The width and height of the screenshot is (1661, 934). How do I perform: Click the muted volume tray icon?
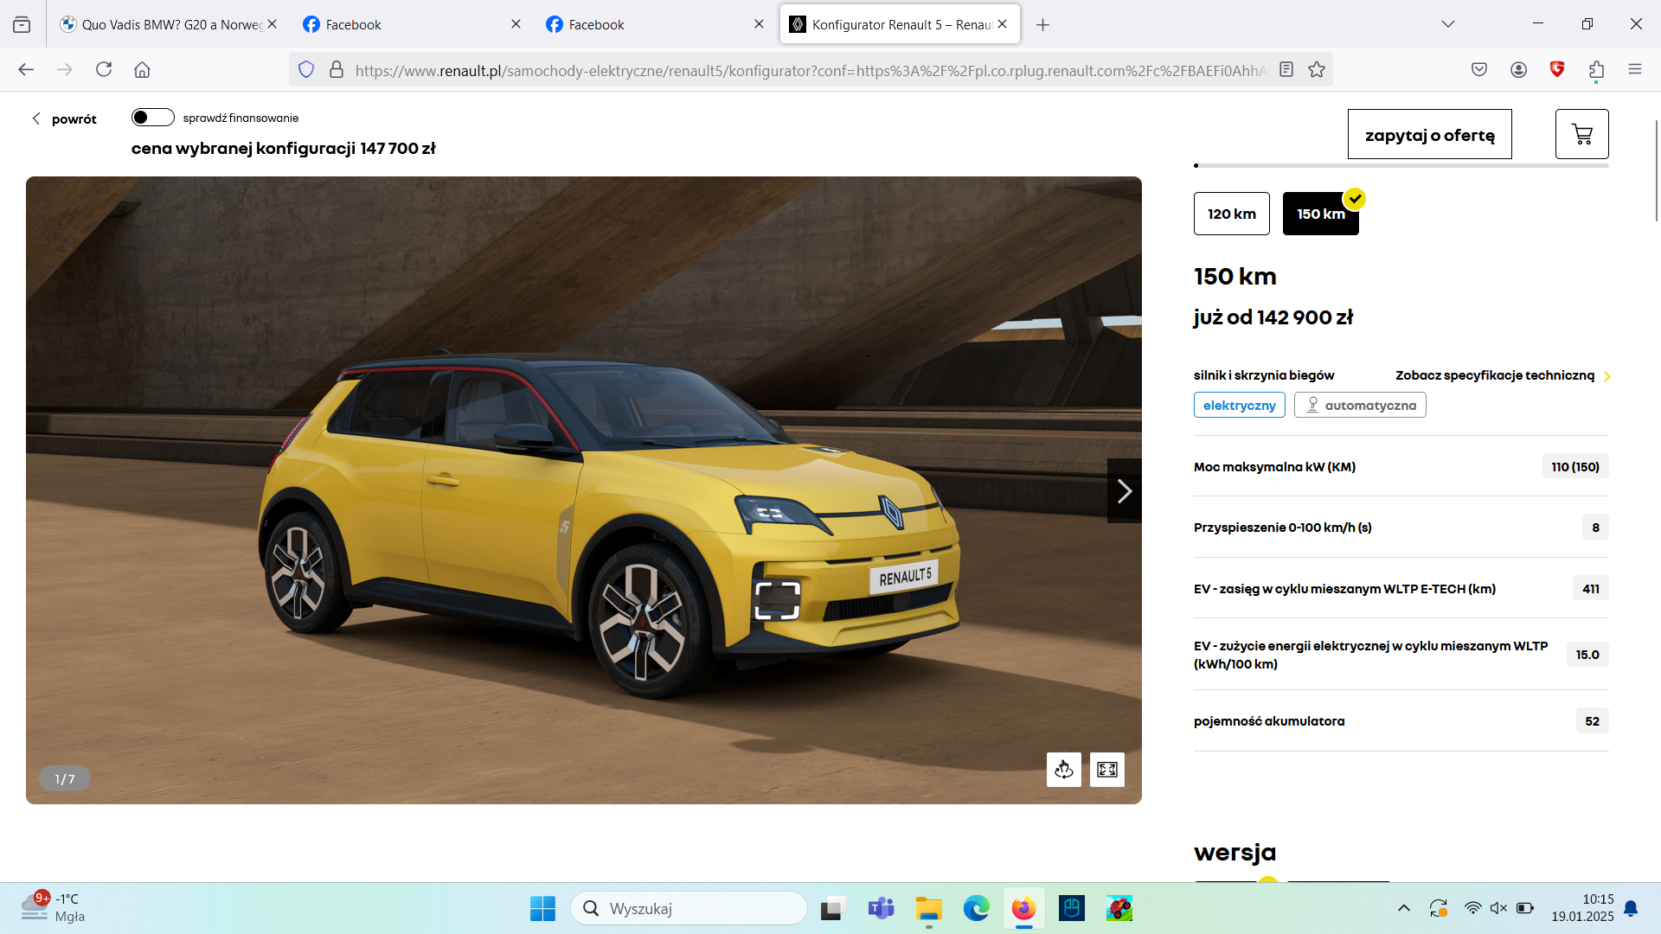(1498, 908)
